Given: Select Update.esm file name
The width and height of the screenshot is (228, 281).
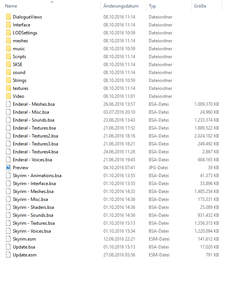Looking at the screenshot, I should (x=25, y=255).
